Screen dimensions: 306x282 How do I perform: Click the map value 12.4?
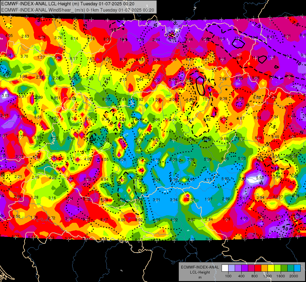click(x=238, y=38)
